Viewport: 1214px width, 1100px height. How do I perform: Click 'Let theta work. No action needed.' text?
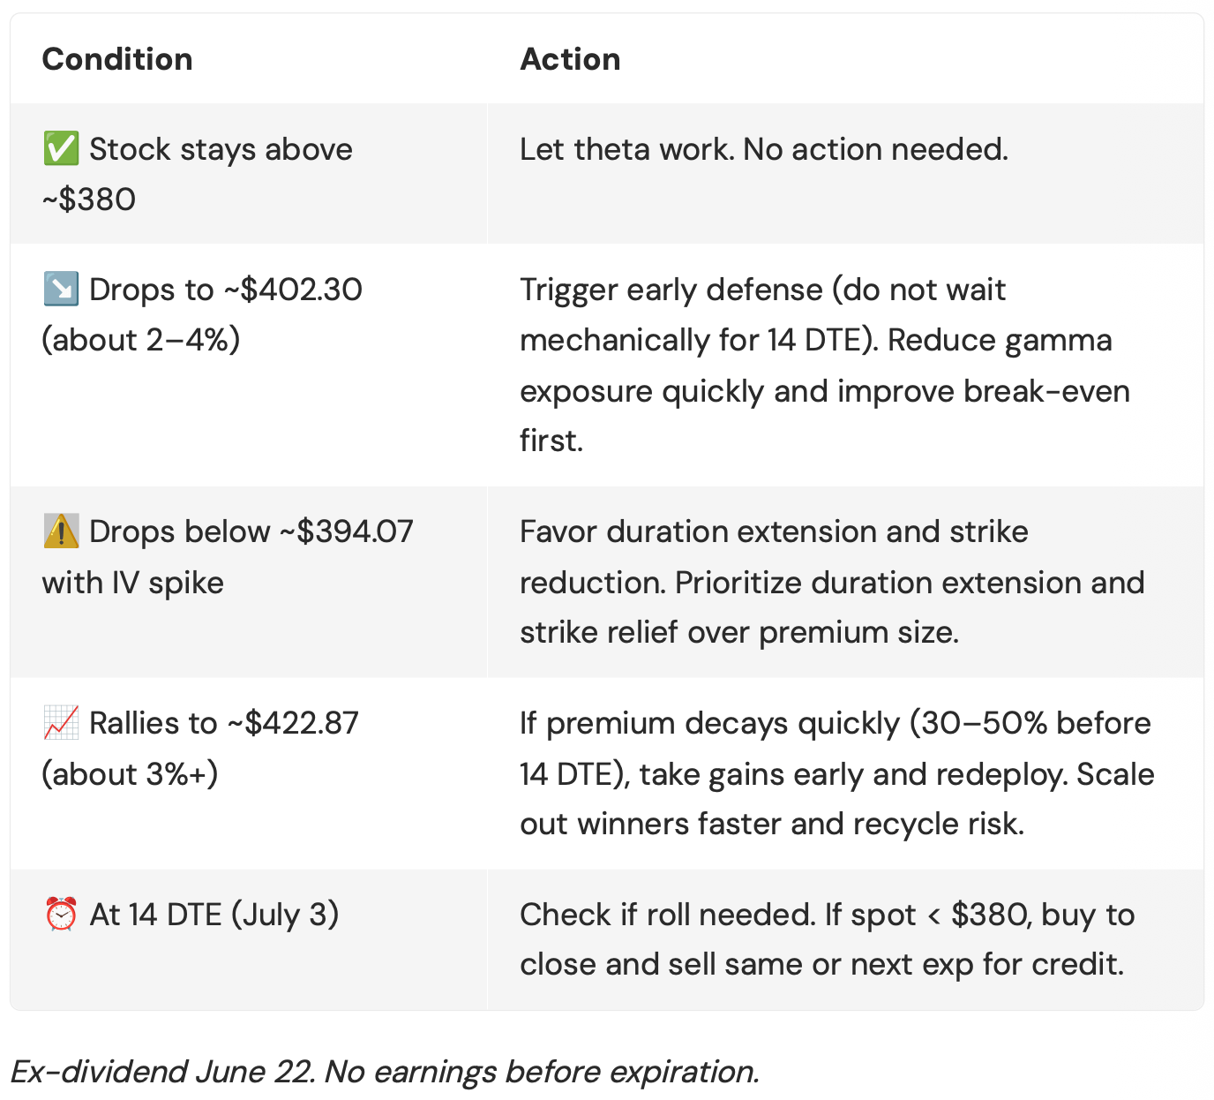point(764,149)
